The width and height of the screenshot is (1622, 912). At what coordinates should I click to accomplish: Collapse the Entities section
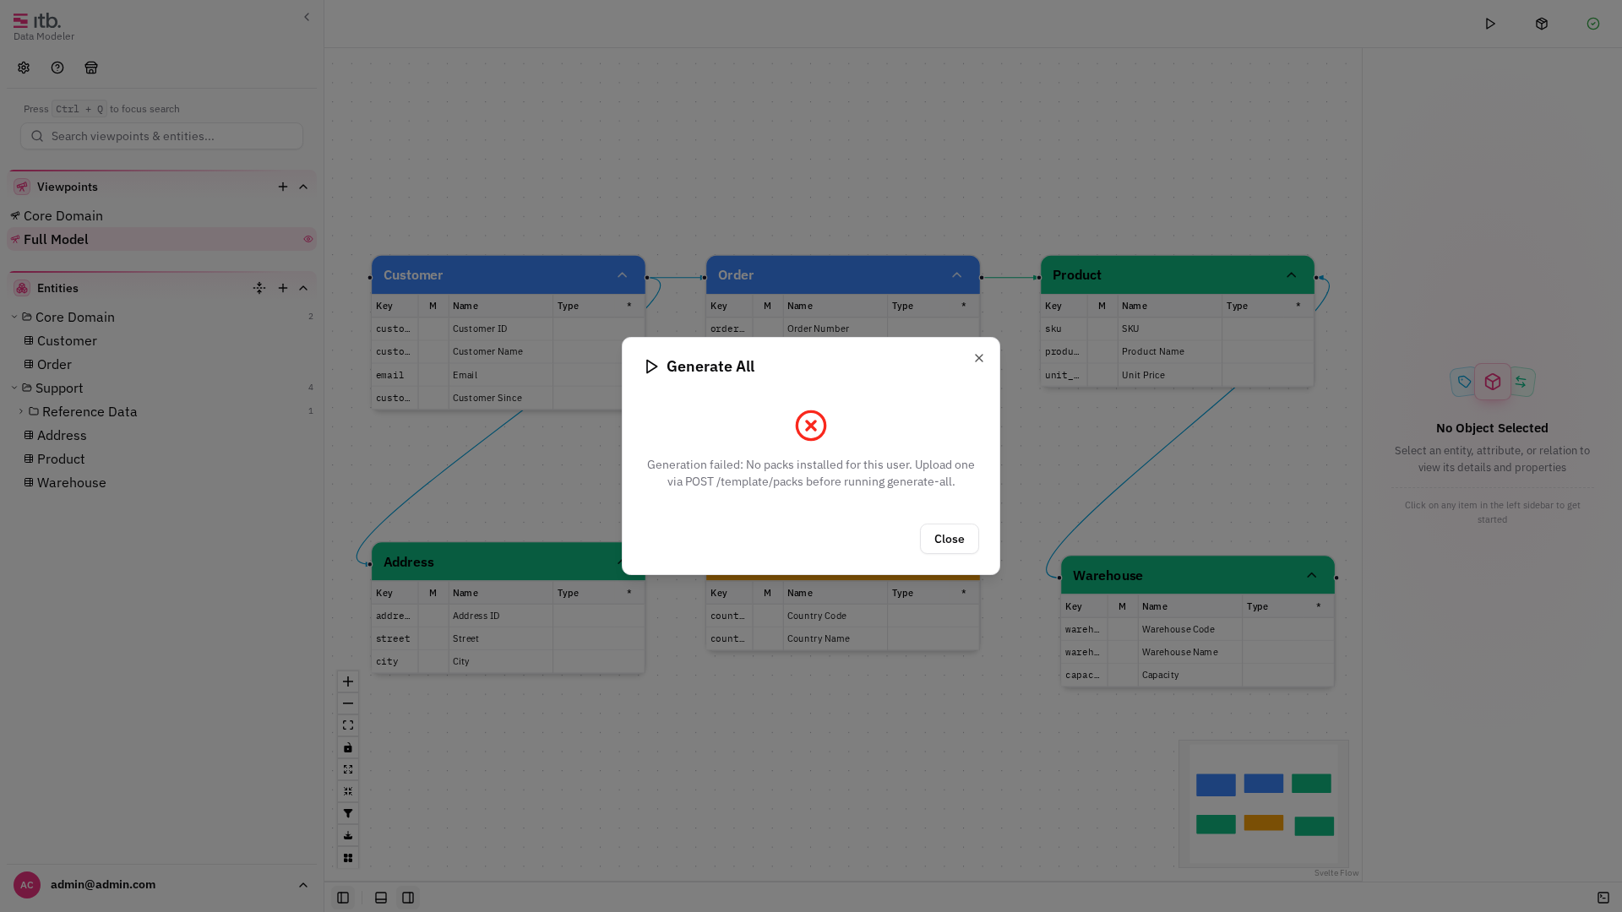click(303, 288)
